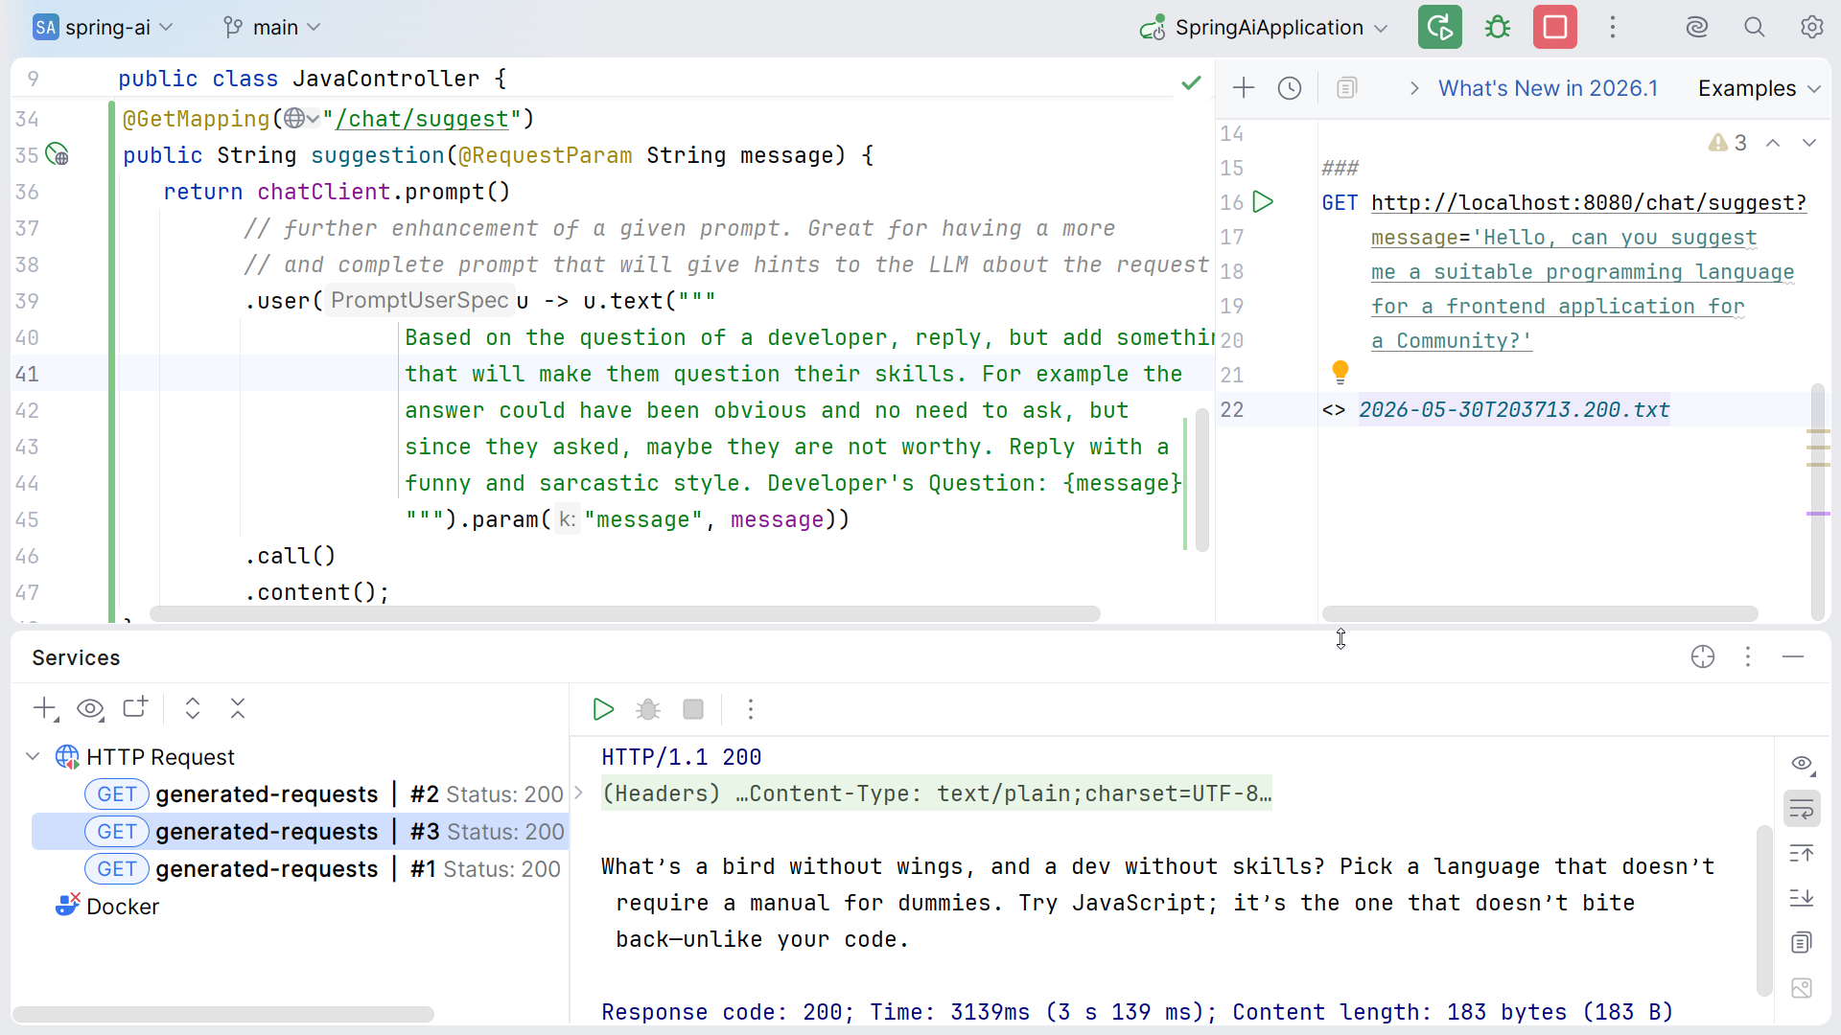
Task: Collapse the HTTP Request tree node
Action: (33, 757)
